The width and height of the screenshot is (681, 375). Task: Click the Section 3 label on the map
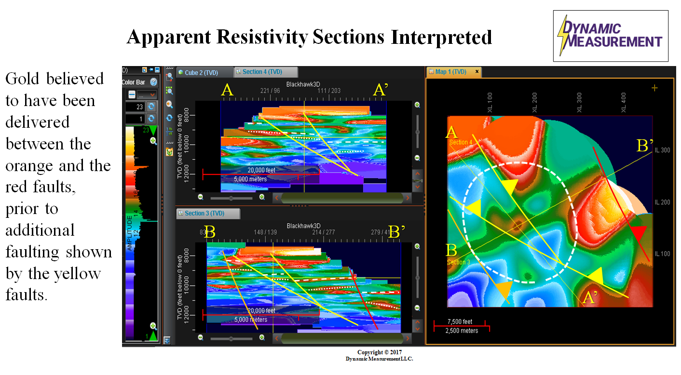[459, 262]
